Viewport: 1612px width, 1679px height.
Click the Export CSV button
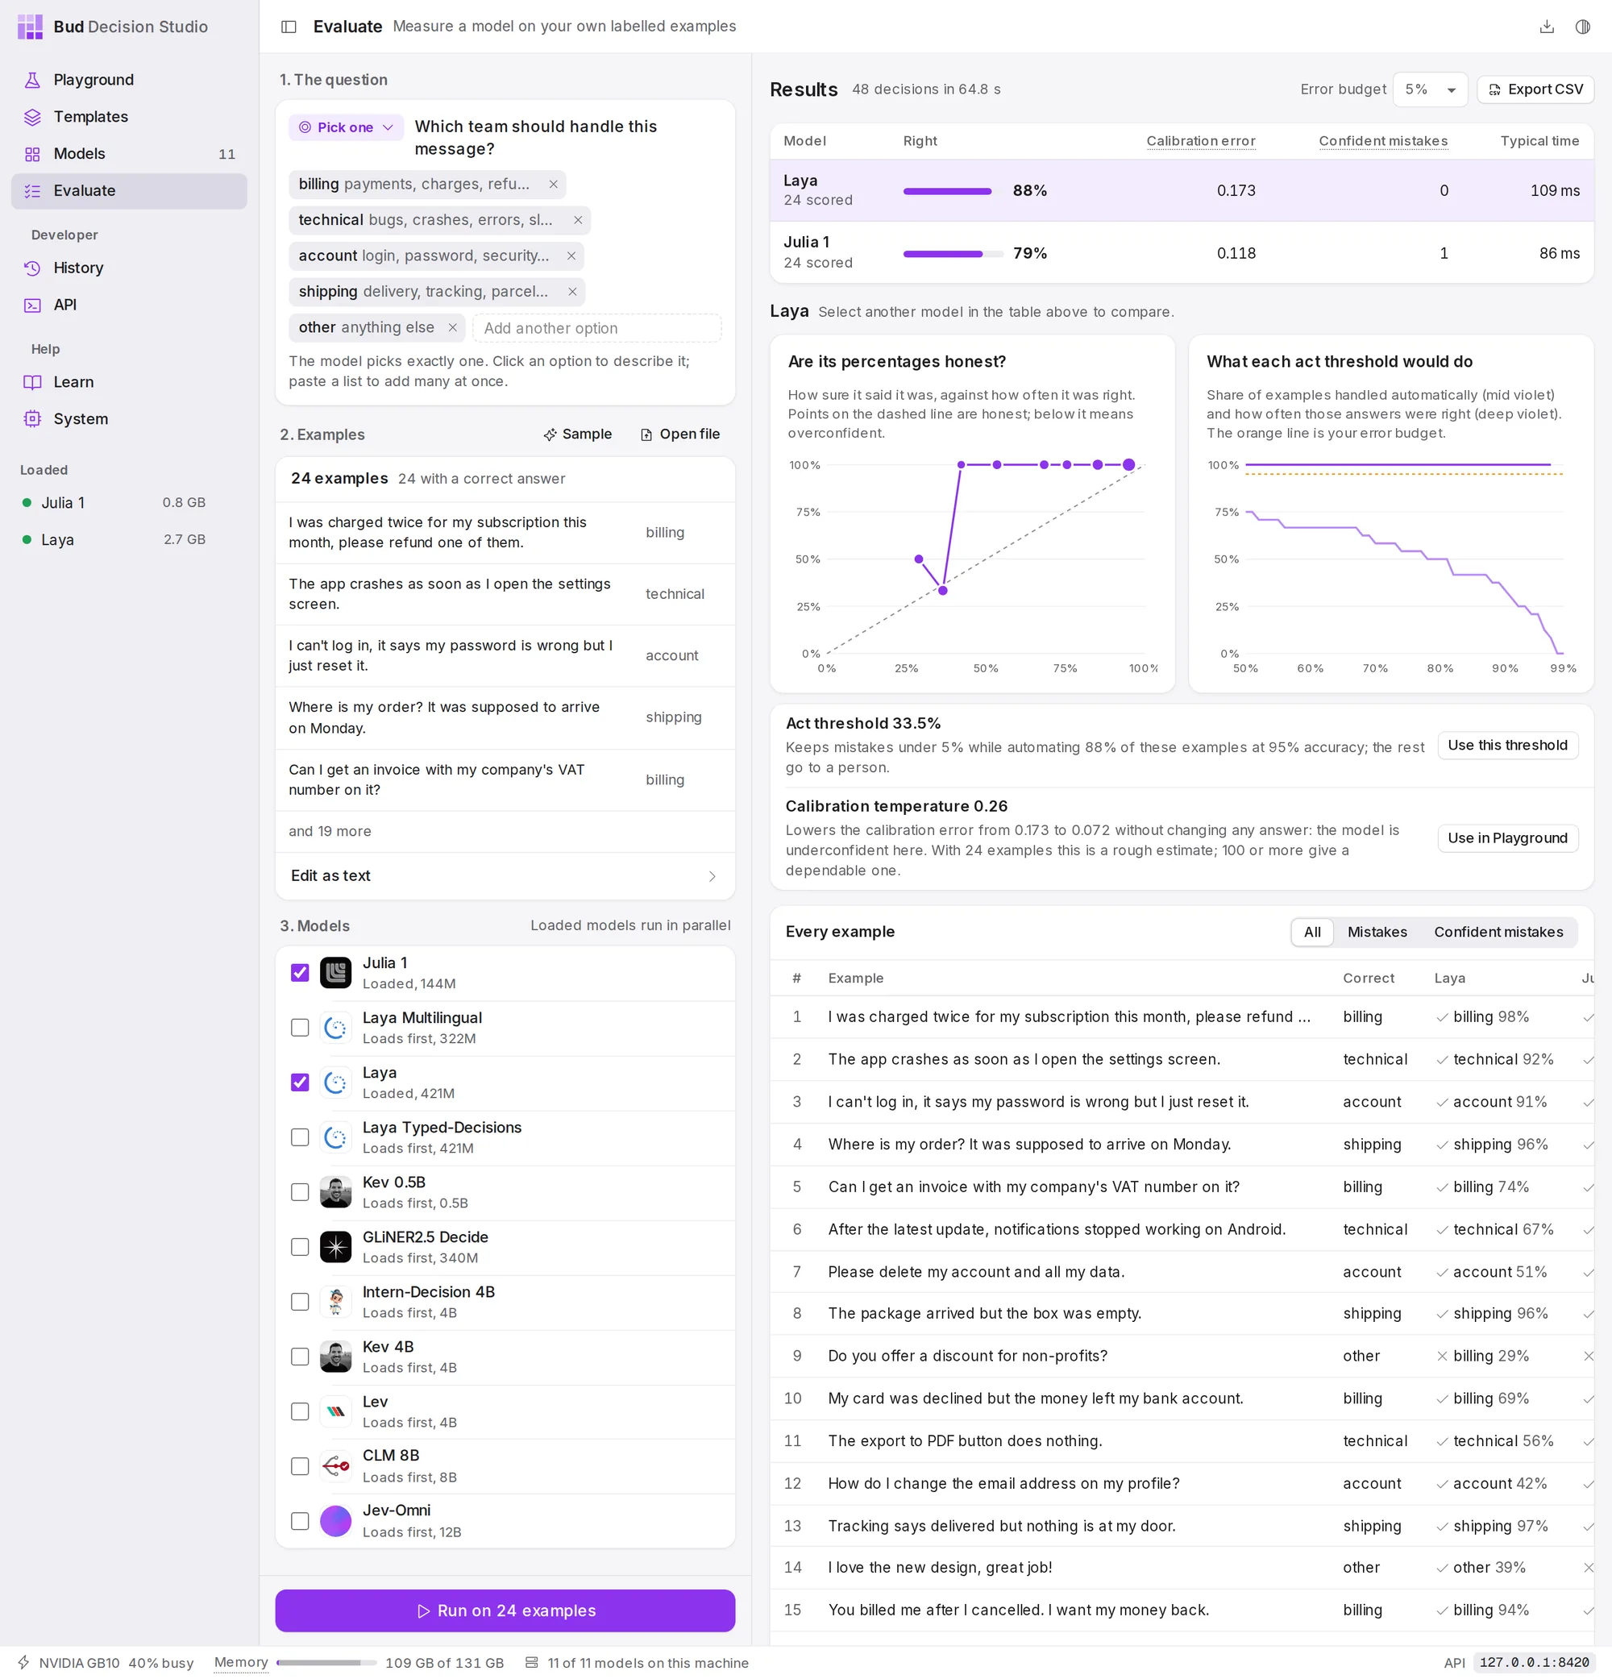1535,89
